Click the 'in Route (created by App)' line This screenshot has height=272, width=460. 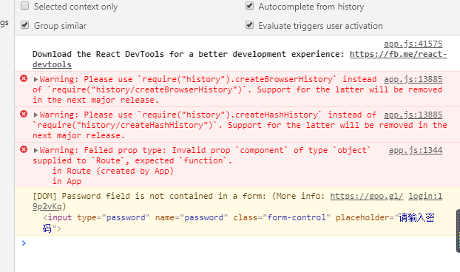113,171
